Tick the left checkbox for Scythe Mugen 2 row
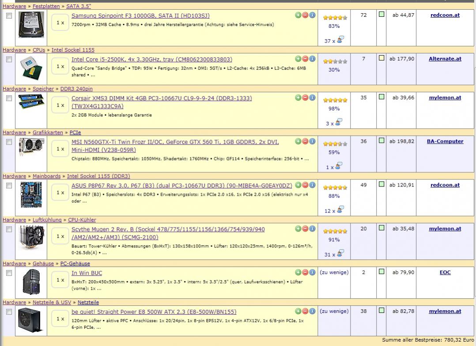 click(x=9, y=229)
